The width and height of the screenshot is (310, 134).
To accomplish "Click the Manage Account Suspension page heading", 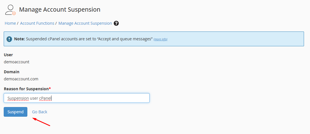I will (x=60, y=9).
